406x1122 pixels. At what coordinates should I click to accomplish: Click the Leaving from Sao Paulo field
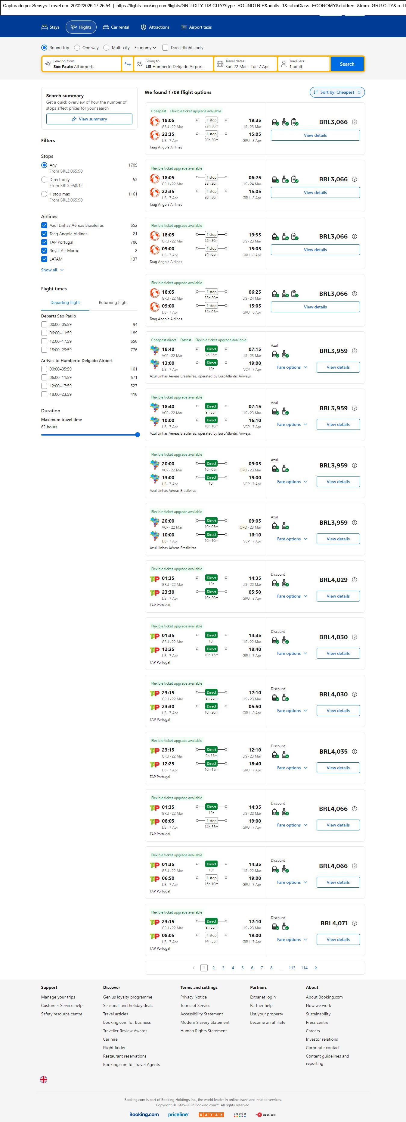tap(81, 64)
